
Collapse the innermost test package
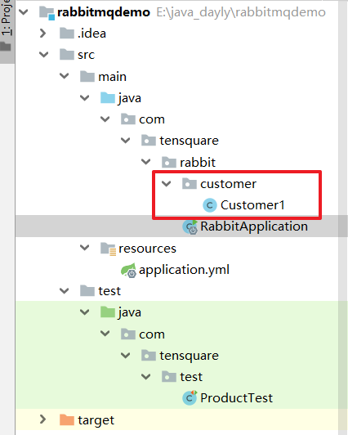145,377
